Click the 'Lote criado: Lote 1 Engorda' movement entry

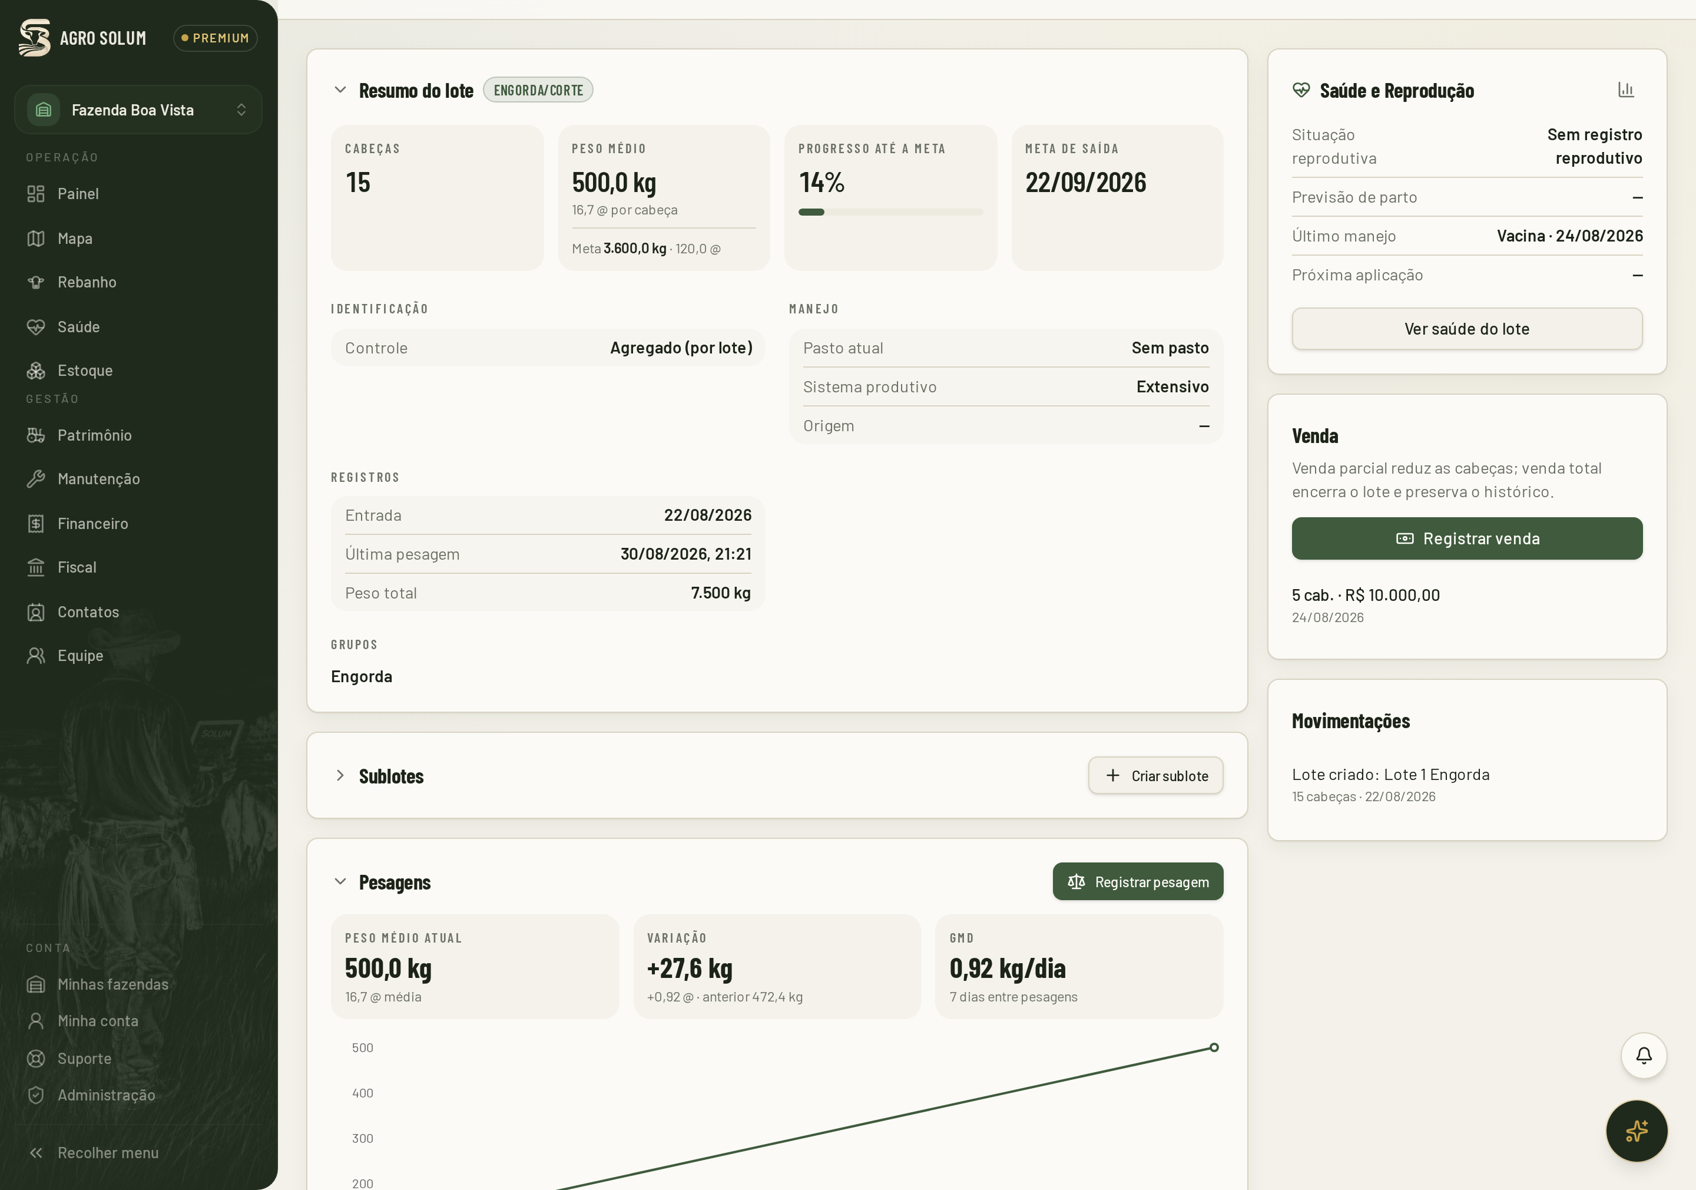tap(1391, 775)
